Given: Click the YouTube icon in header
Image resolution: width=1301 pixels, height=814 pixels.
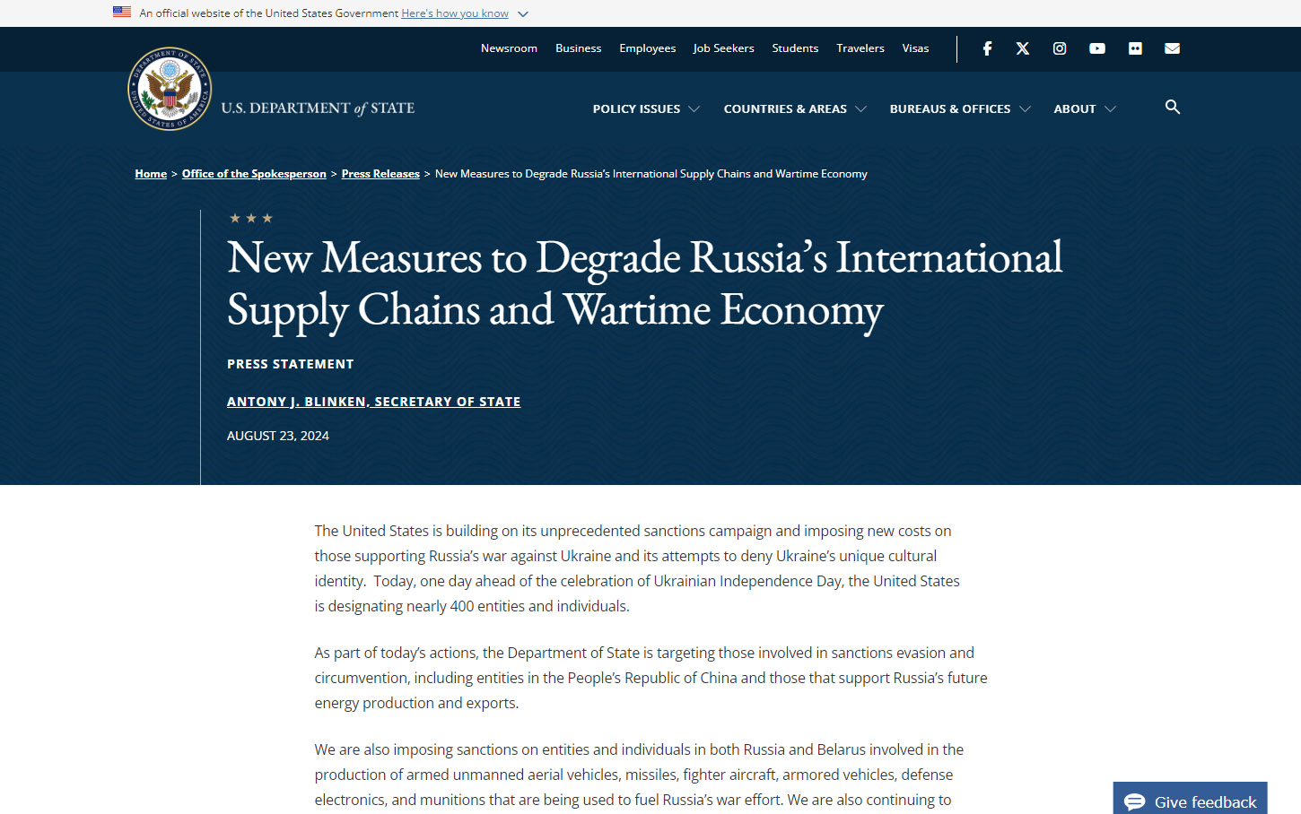Looking at the screenshot, I should click(x=1097, y=48).
